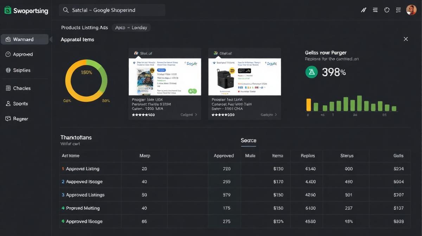Image resolution: width=422 pixels, height=236 pixels.
Task: Open the user profile avatar
Action: point(411,10)
